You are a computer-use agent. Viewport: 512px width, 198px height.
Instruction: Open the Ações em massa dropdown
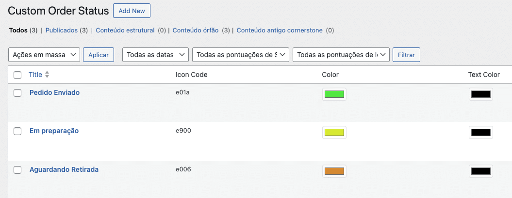click(x=44, y=55)
